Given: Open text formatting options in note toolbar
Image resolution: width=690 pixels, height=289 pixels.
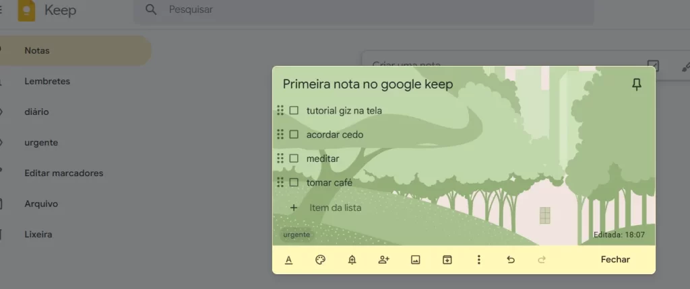Looking at the screenshot, I should pos(288,260).
